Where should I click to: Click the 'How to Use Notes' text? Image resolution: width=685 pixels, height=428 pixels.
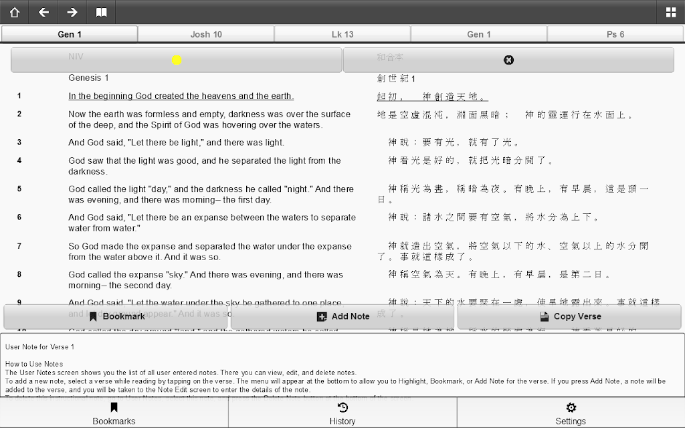34,364
